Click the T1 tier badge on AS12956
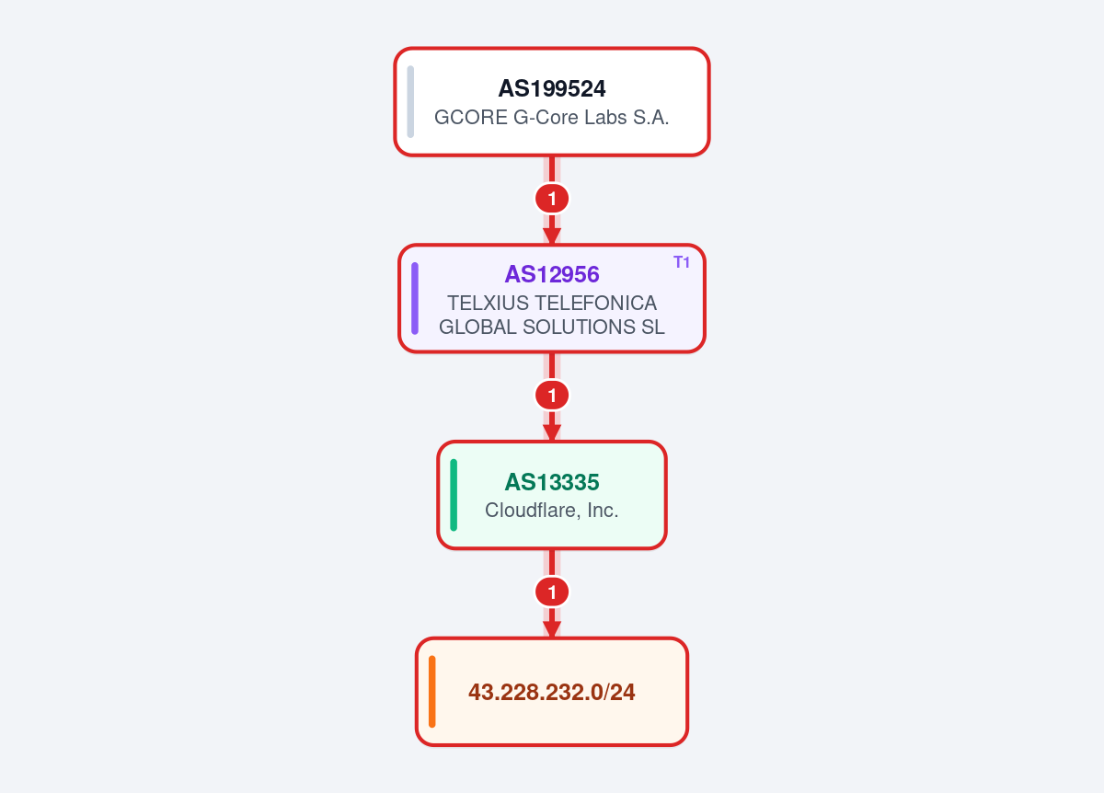 click(x=682, y=262)
